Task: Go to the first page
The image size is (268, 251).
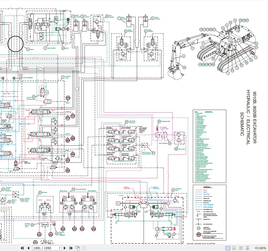Action: pos(22,248)
